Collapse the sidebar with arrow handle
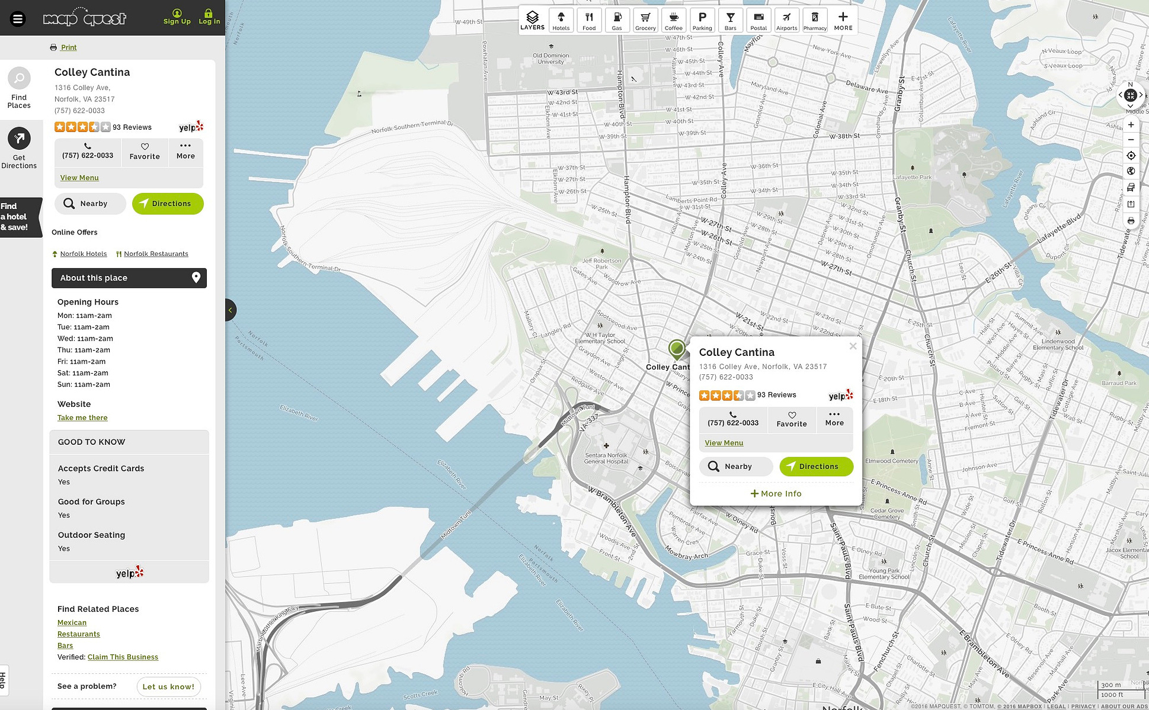 [x=231, y=310]
